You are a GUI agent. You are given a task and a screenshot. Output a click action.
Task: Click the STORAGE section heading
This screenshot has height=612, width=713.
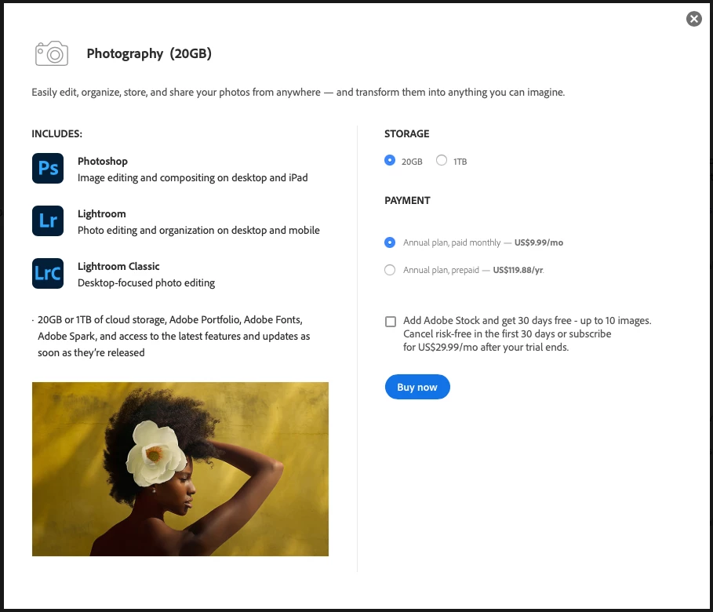[x=406, y=133]
